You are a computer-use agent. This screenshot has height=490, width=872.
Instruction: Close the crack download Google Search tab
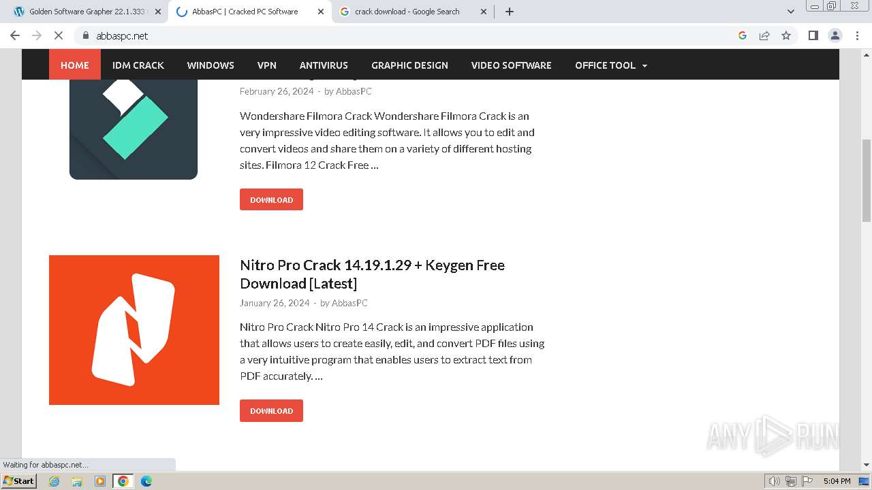[x=484, y=12]
